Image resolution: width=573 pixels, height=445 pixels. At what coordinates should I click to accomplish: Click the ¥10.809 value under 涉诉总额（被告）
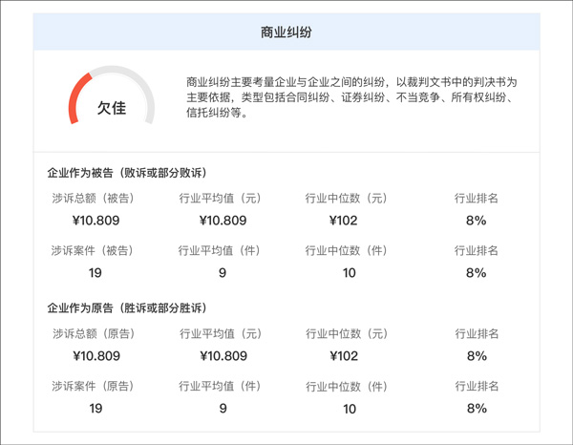pos(95,221)
